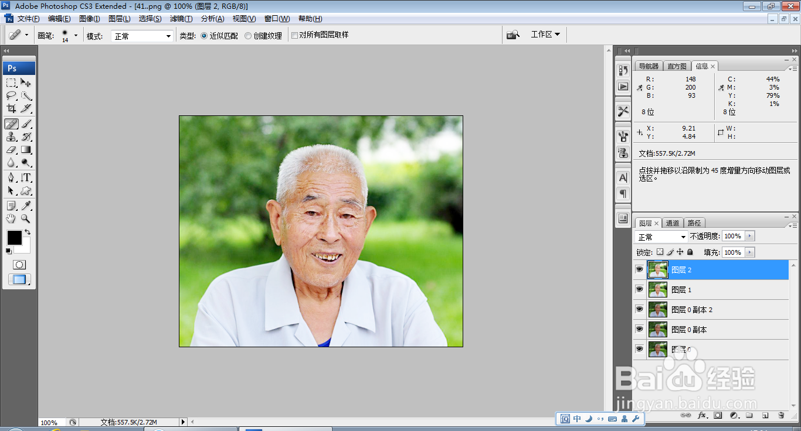Select the Eraser tool
This screenshot has width=801, height=431.
pyautogui.click(x=11, y=149)
